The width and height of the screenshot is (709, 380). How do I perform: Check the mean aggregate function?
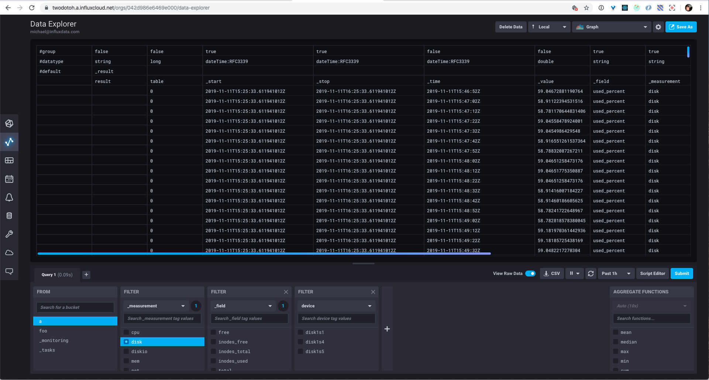coord(616,332)
